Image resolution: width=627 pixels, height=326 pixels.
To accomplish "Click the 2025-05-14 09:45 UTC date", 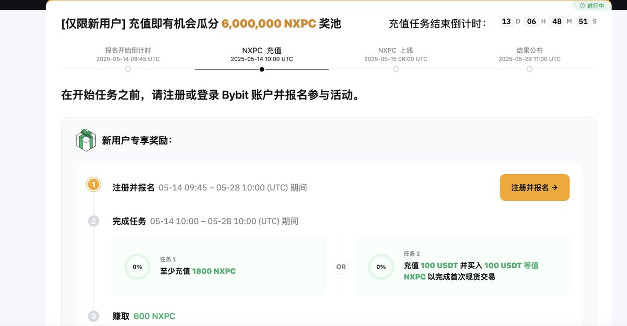I will pyautogui.click(x=128, y=59).
